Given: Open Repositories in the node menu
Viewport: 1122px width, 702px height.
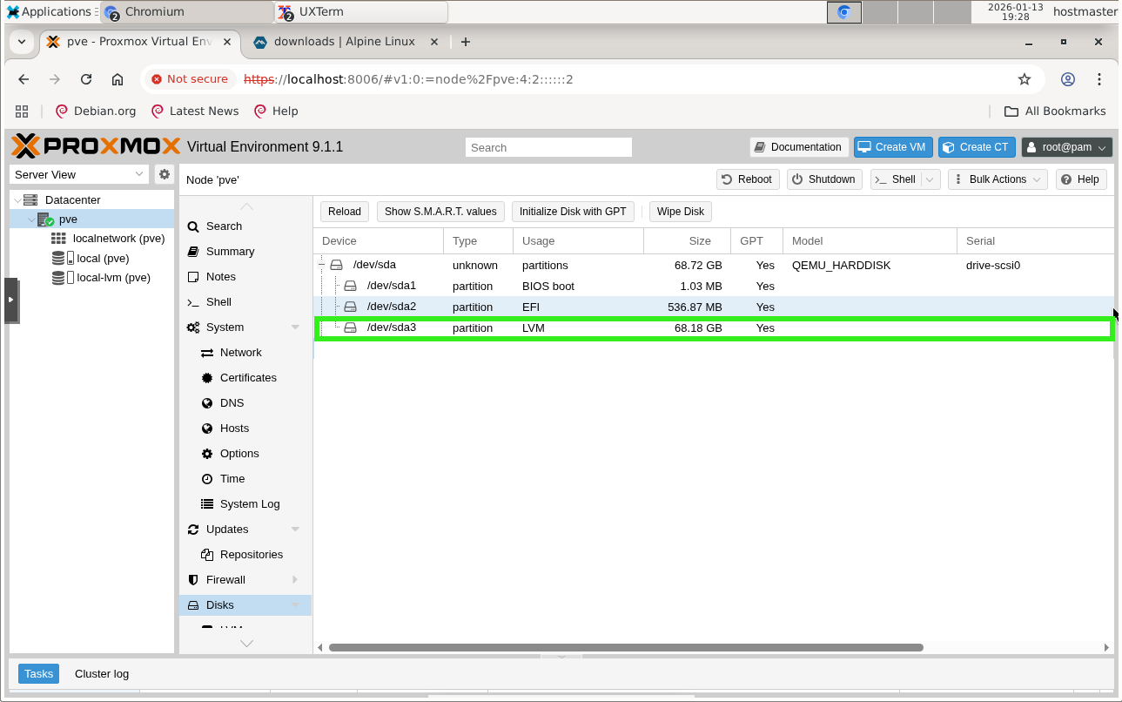Looking at the screenshot, I should [x=251, y=555].
